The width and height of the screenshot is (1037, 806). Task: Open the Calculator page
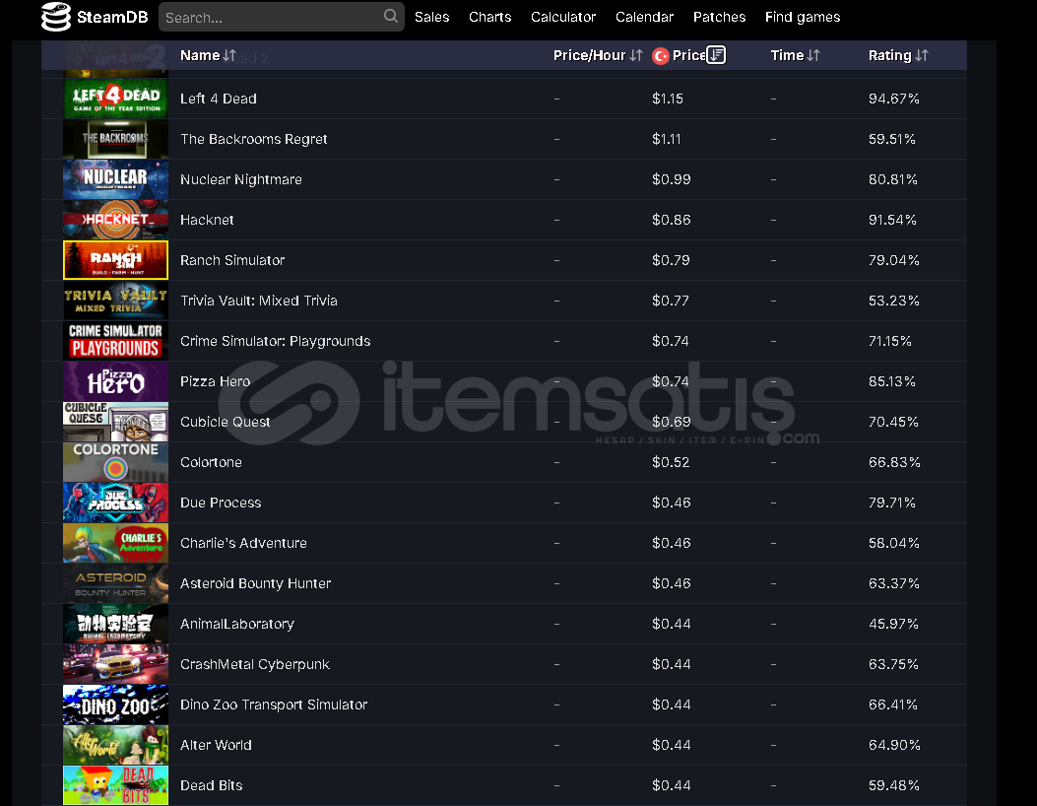(563, 17)
